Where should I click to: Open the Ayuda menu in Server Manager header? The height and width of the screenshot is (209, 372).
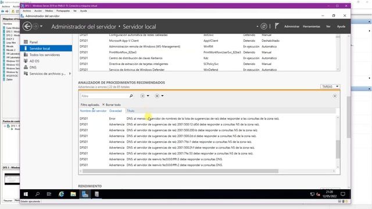pos(341,27)
